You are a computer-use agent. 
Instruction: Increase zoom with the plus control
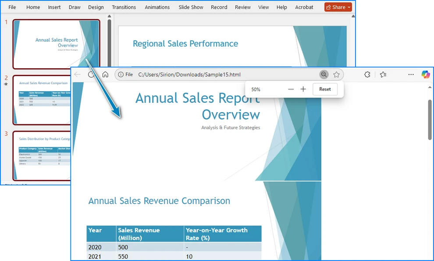pos(303,89)
